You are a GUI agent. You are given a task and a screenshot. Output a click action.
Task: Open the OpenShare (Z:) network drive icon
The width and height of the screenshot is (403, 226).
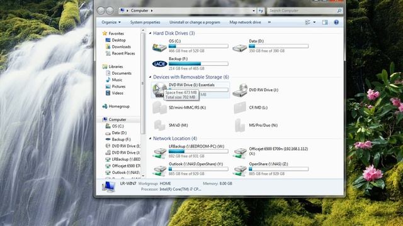point(240,171)
